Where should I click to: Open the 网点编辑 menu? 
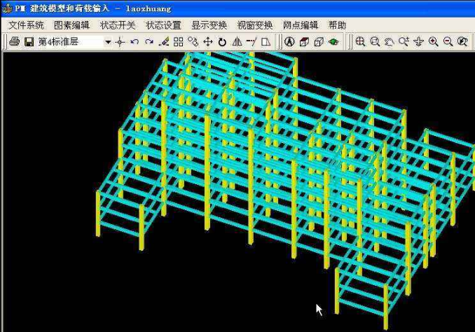point(301,25)
